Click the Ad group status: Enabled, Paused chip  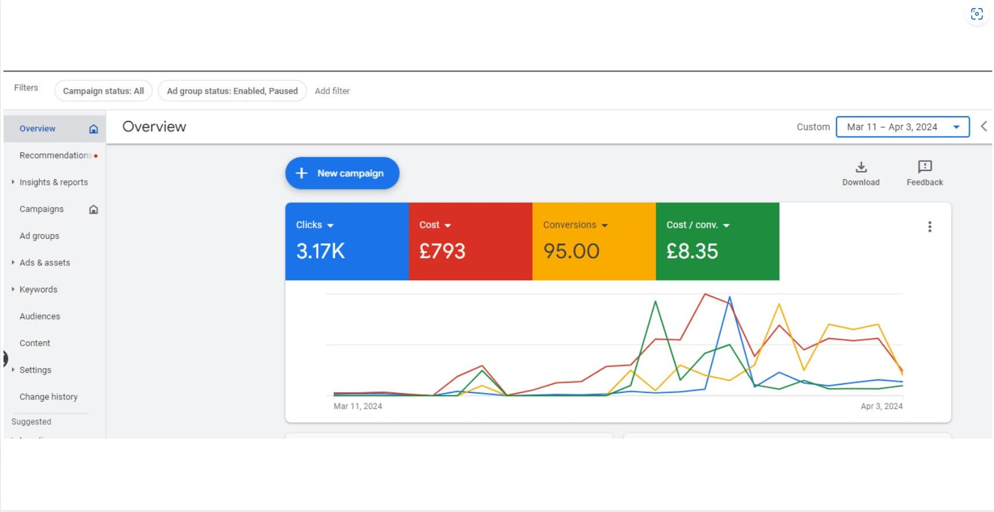(232, 91)
